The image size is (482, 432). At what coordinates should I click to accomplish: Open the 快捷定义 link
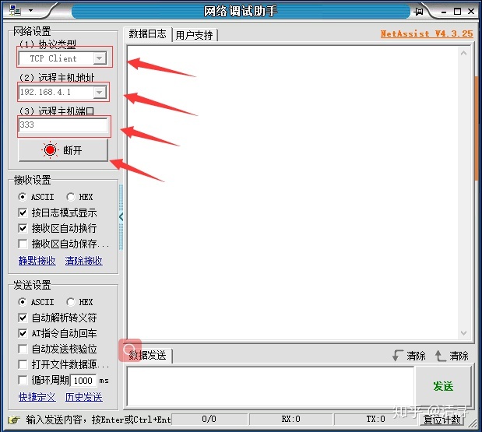[37, 397]
